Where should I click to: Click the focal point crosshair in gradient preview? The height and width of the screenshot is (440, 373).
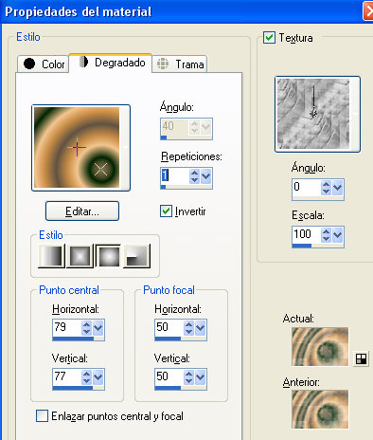(77, 147)
